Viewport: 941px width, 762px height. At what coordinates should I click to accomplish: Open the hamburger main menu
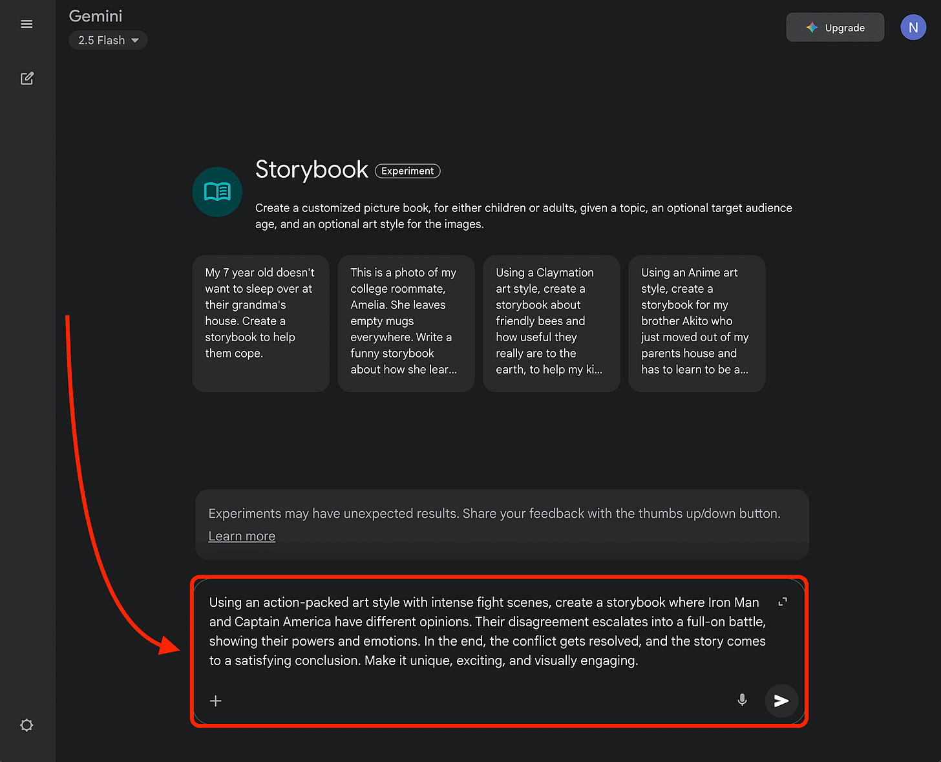click(26, 24)
